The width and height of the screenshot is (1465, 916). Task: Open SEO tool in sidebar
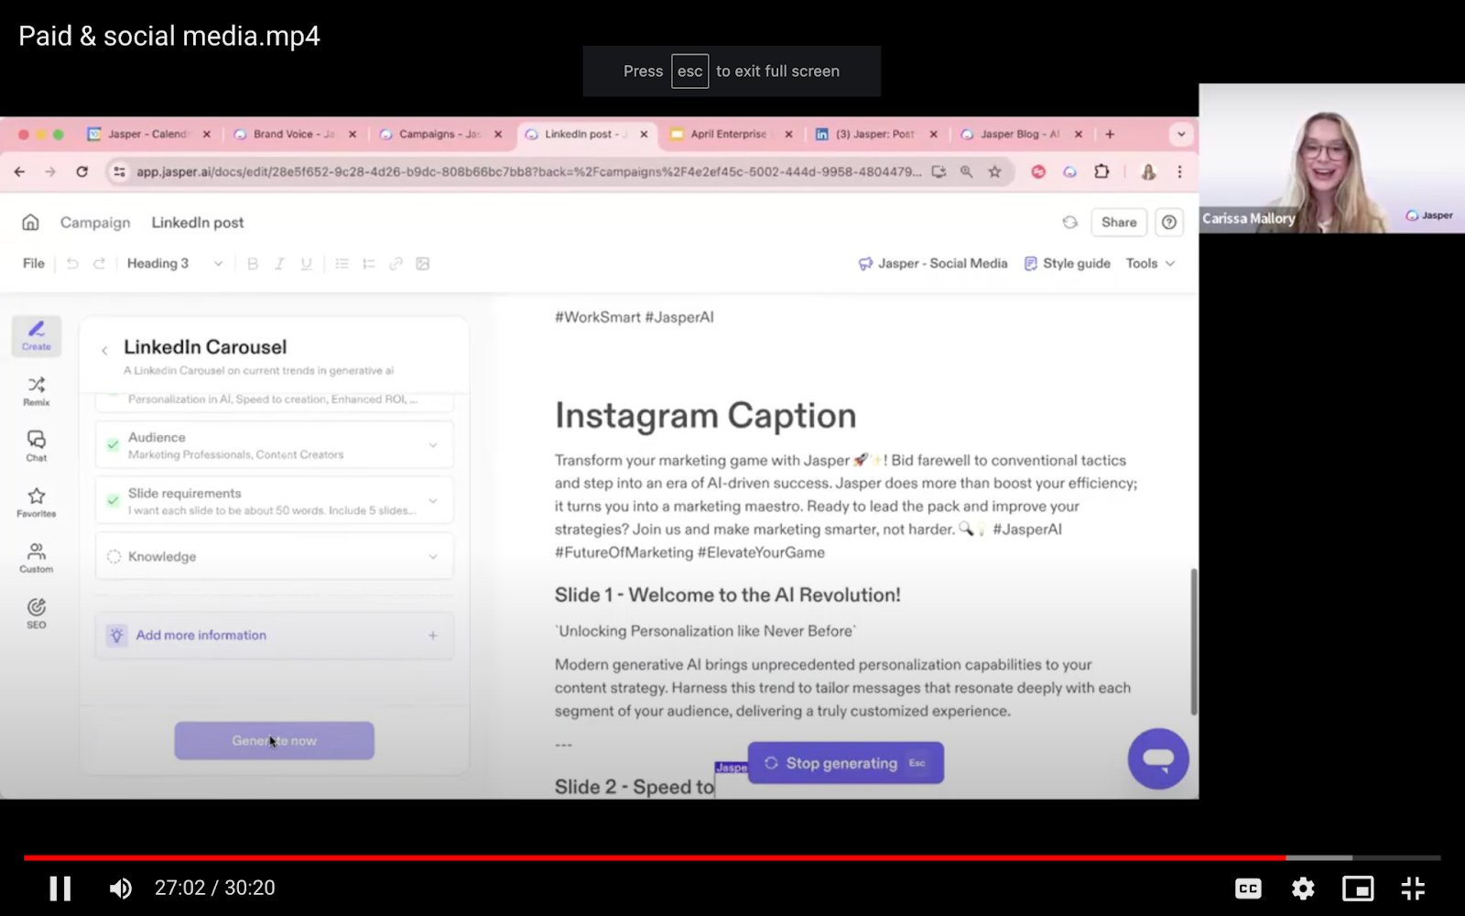point(37,613)
